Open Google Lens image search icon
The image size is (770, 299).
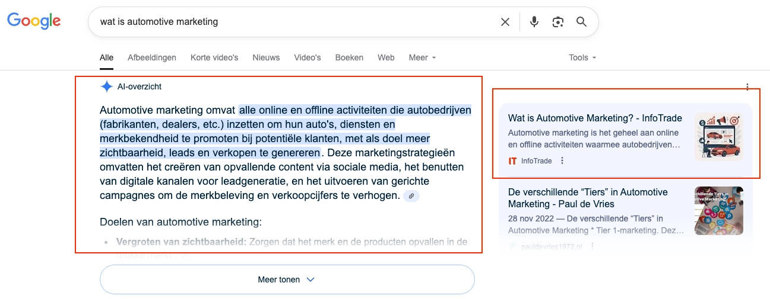pyautogui.click(x=557, y=22)
